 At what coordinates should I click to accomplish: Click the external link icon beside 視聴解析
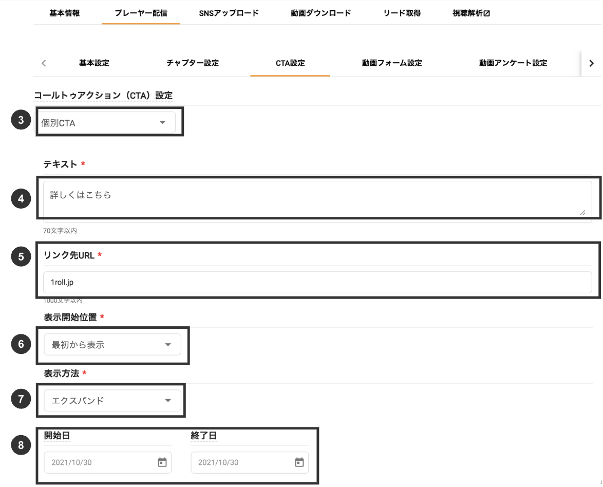(486, 13)
